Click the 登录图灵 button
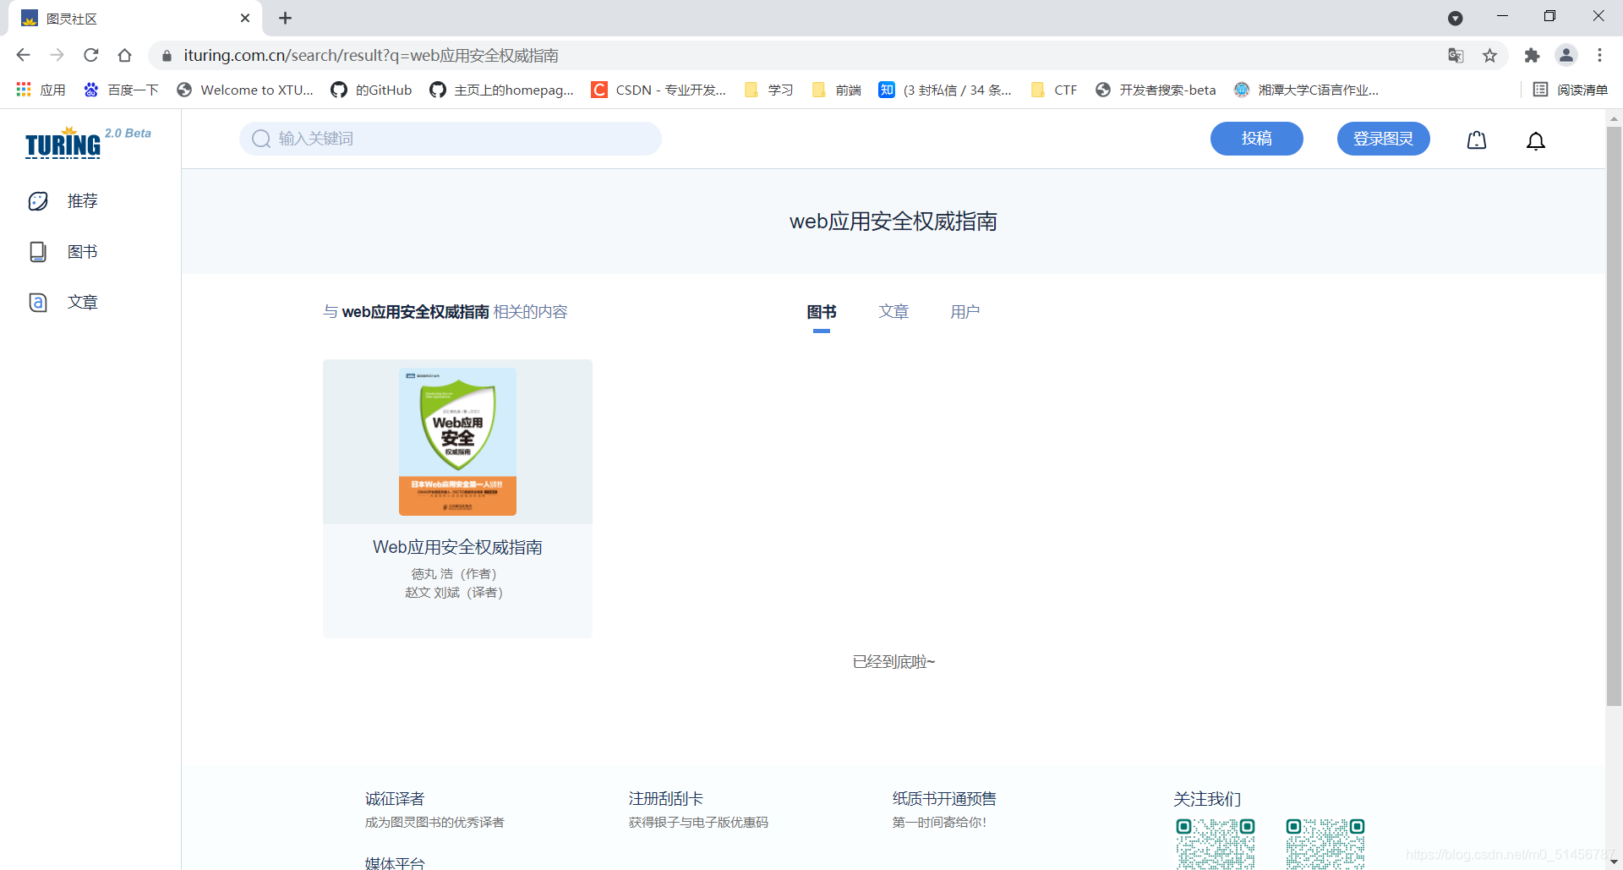The image size is (1623, 870). click(1383, 139)
